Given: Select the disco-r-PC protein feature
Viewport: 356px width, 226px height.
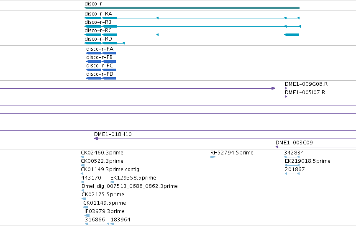Looking at the screenshot, I should pos(101,70).
